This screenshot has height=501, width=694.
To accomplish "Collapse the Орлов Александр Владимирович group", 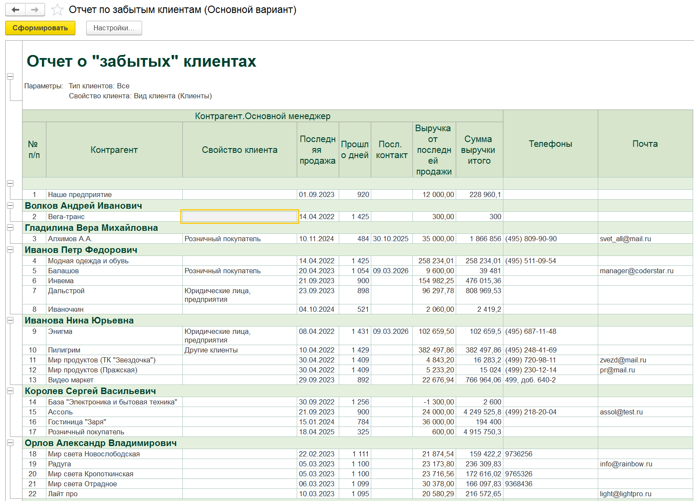I will pos(10,443).
